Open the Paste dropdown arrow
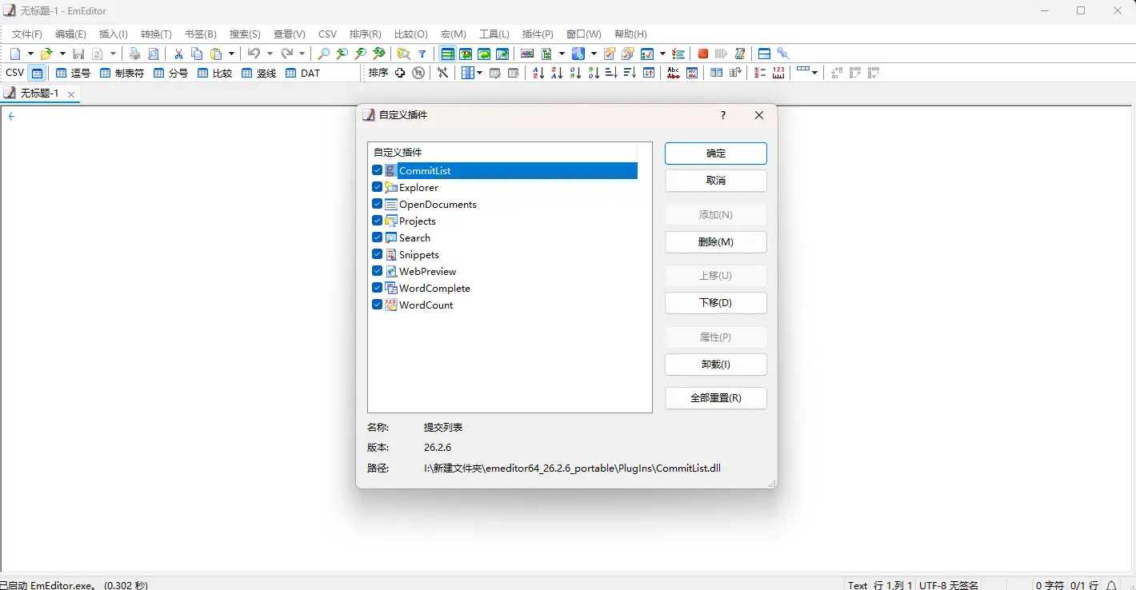1136x590 pixels. point(231,54)
